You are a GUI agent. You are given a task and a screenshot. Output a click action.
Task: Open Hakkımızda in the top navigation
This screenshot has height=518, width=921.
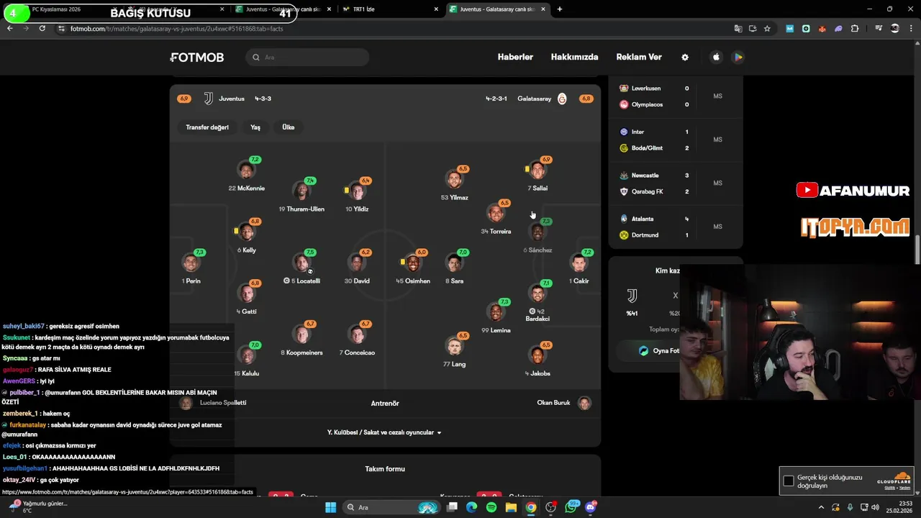574,58
